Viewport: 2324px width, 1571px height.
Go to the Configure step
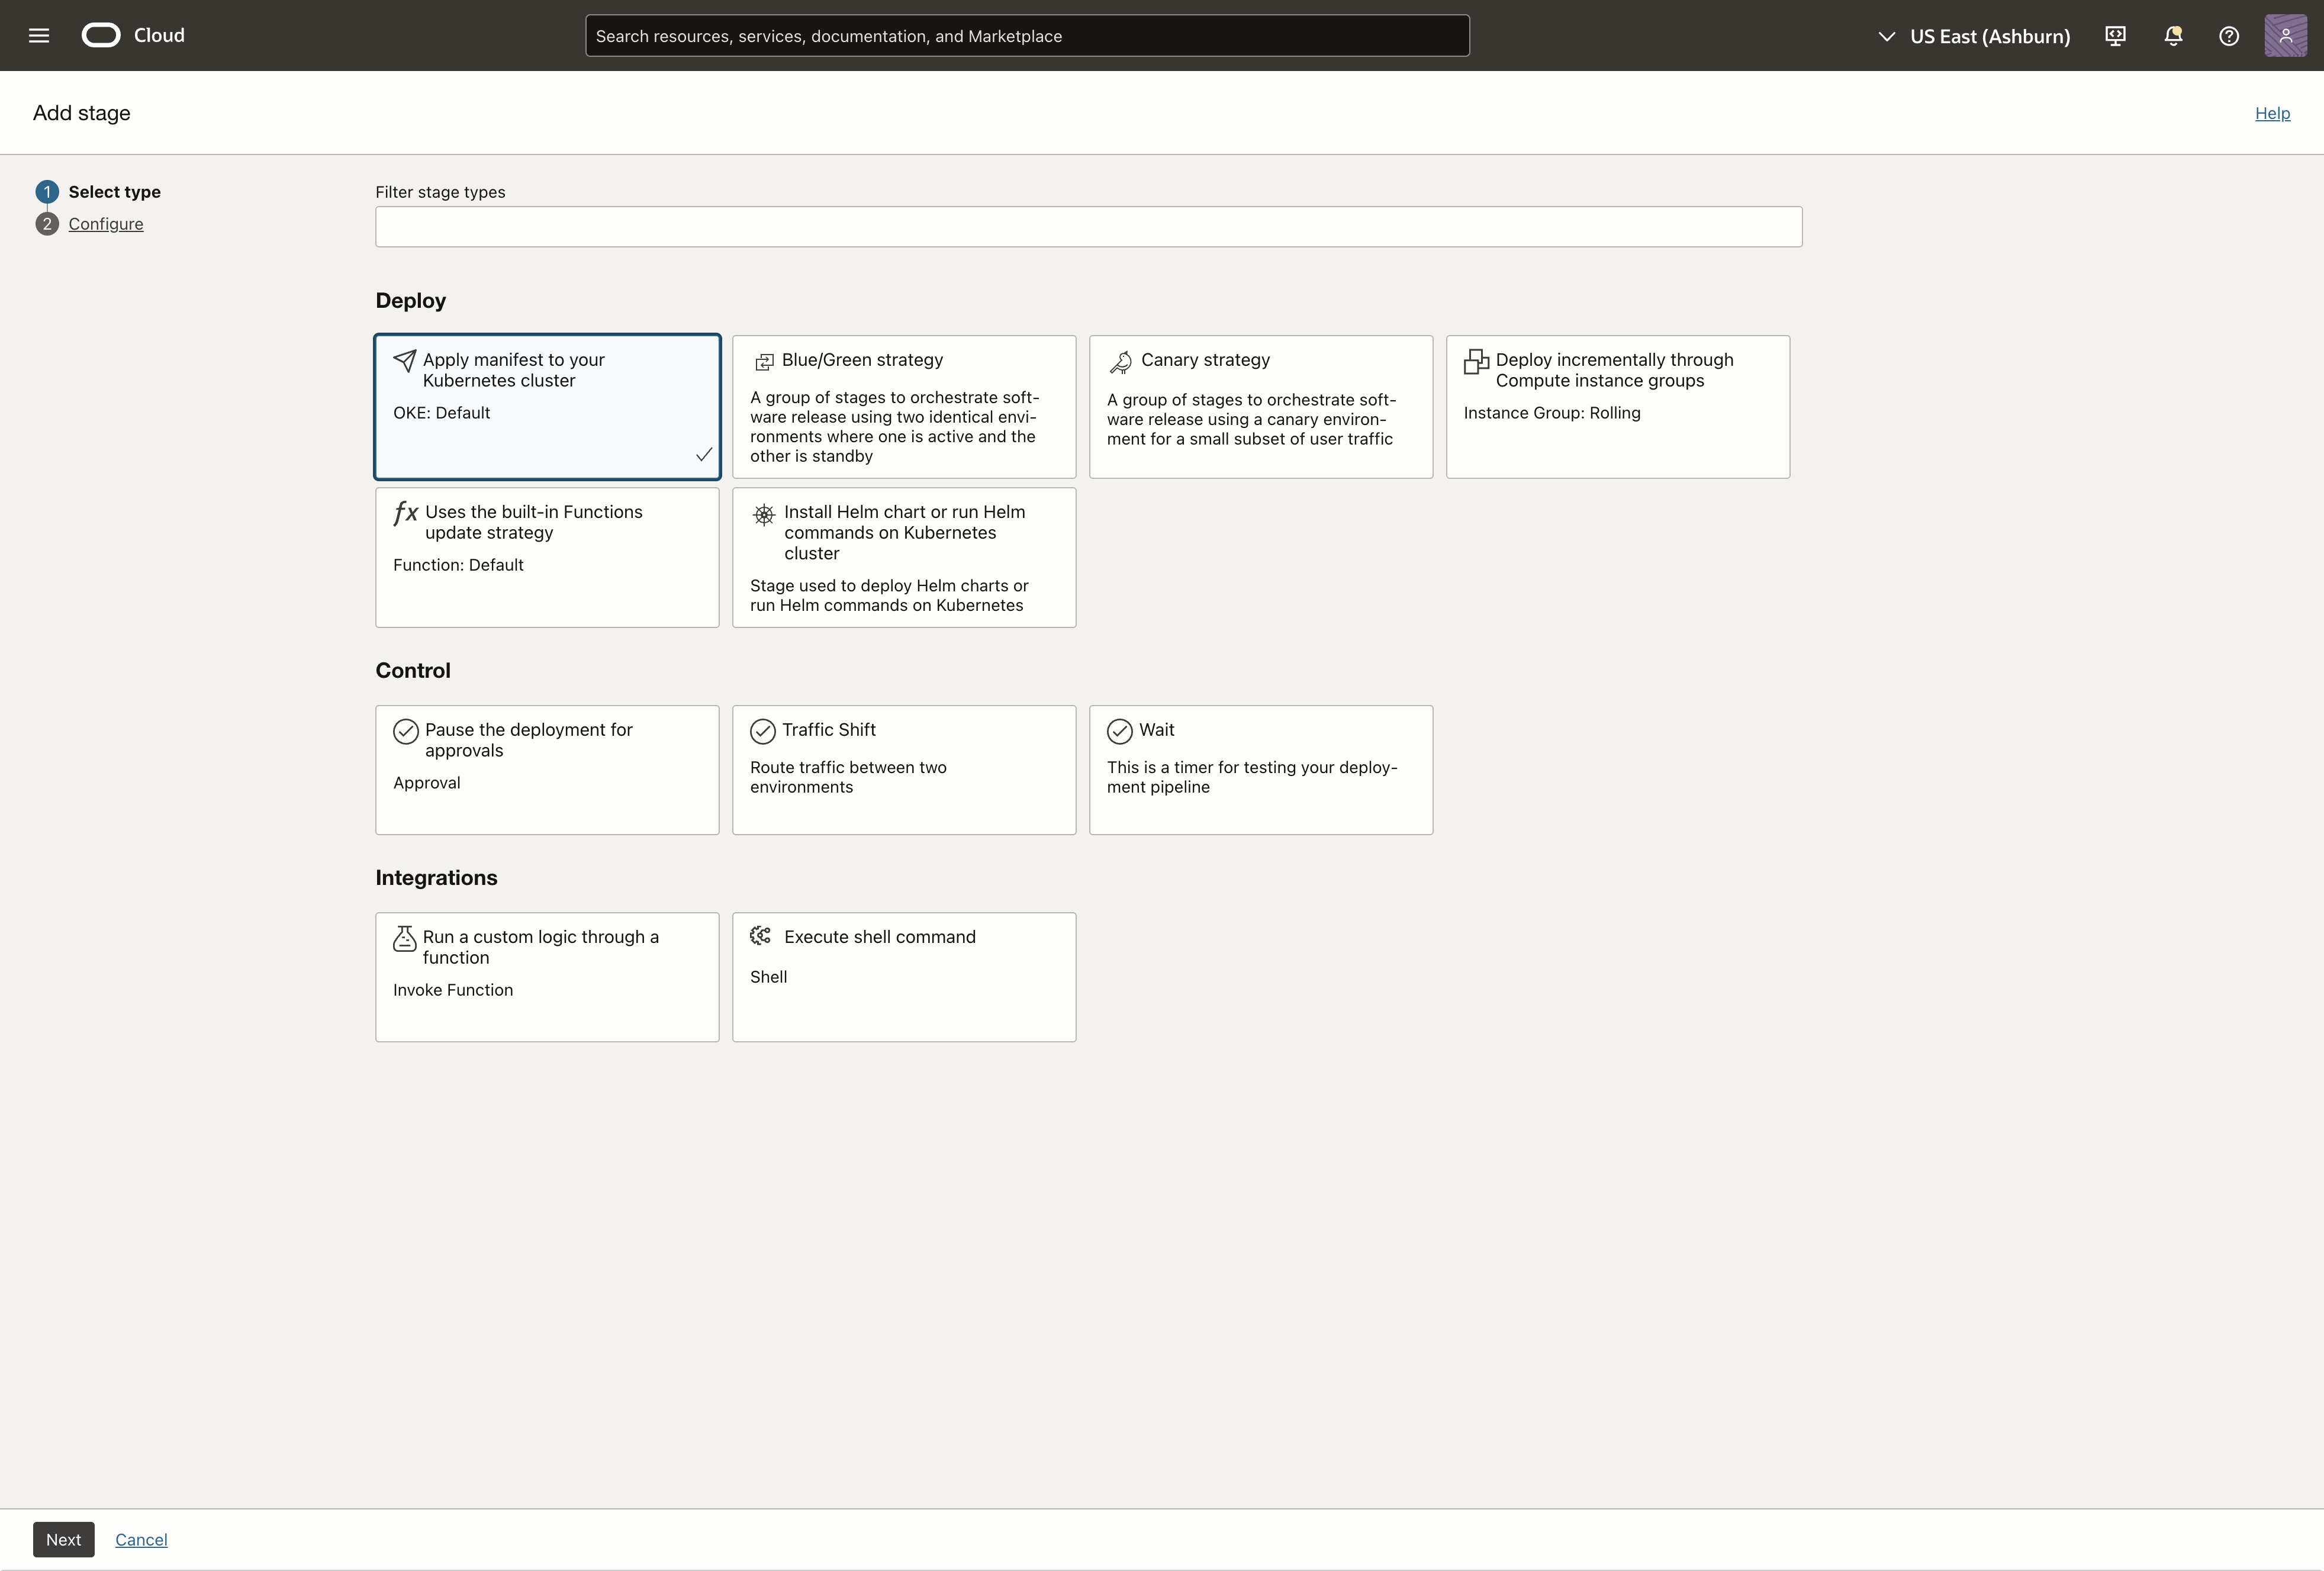tap(106, 224)
